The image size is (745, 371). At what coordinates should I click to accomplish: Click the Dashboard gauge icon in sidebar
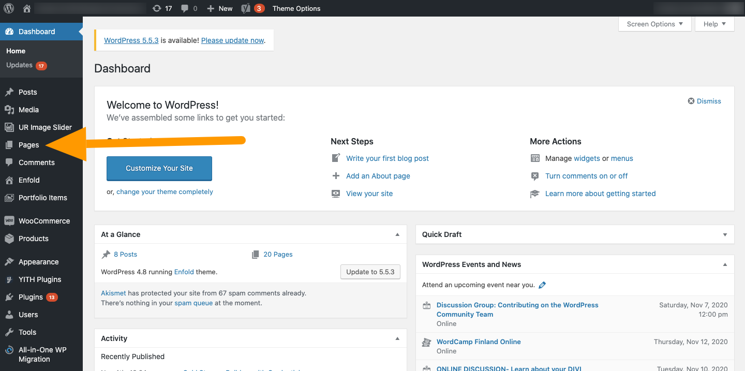pos(9,32)
